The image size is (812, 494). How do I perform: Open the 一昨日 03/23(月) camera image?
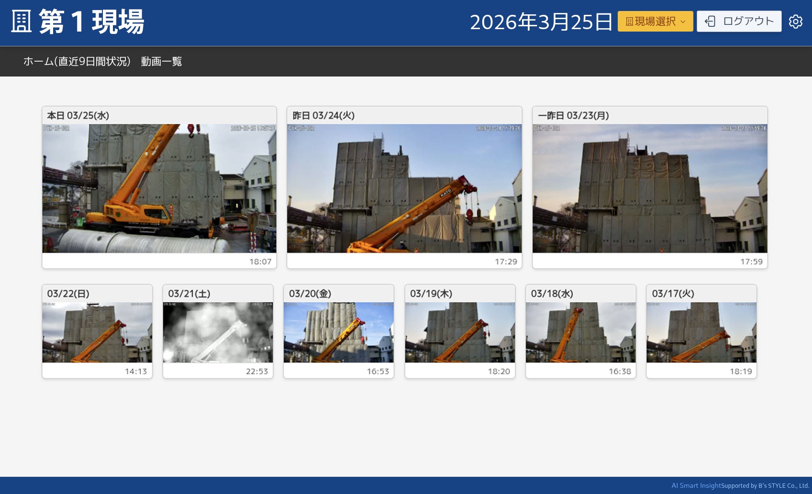click(x=650, y=188)
